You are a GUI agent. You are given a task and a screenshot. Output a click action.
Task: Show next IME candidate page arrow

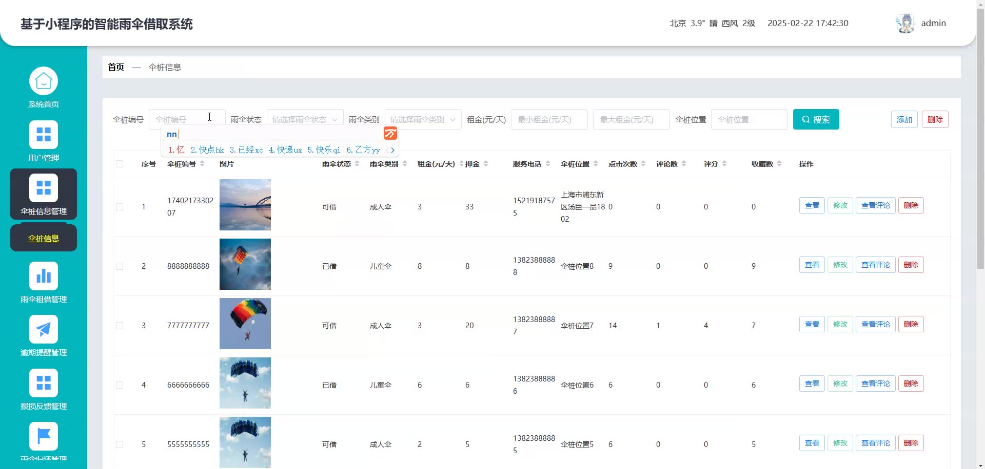point(393,150)
